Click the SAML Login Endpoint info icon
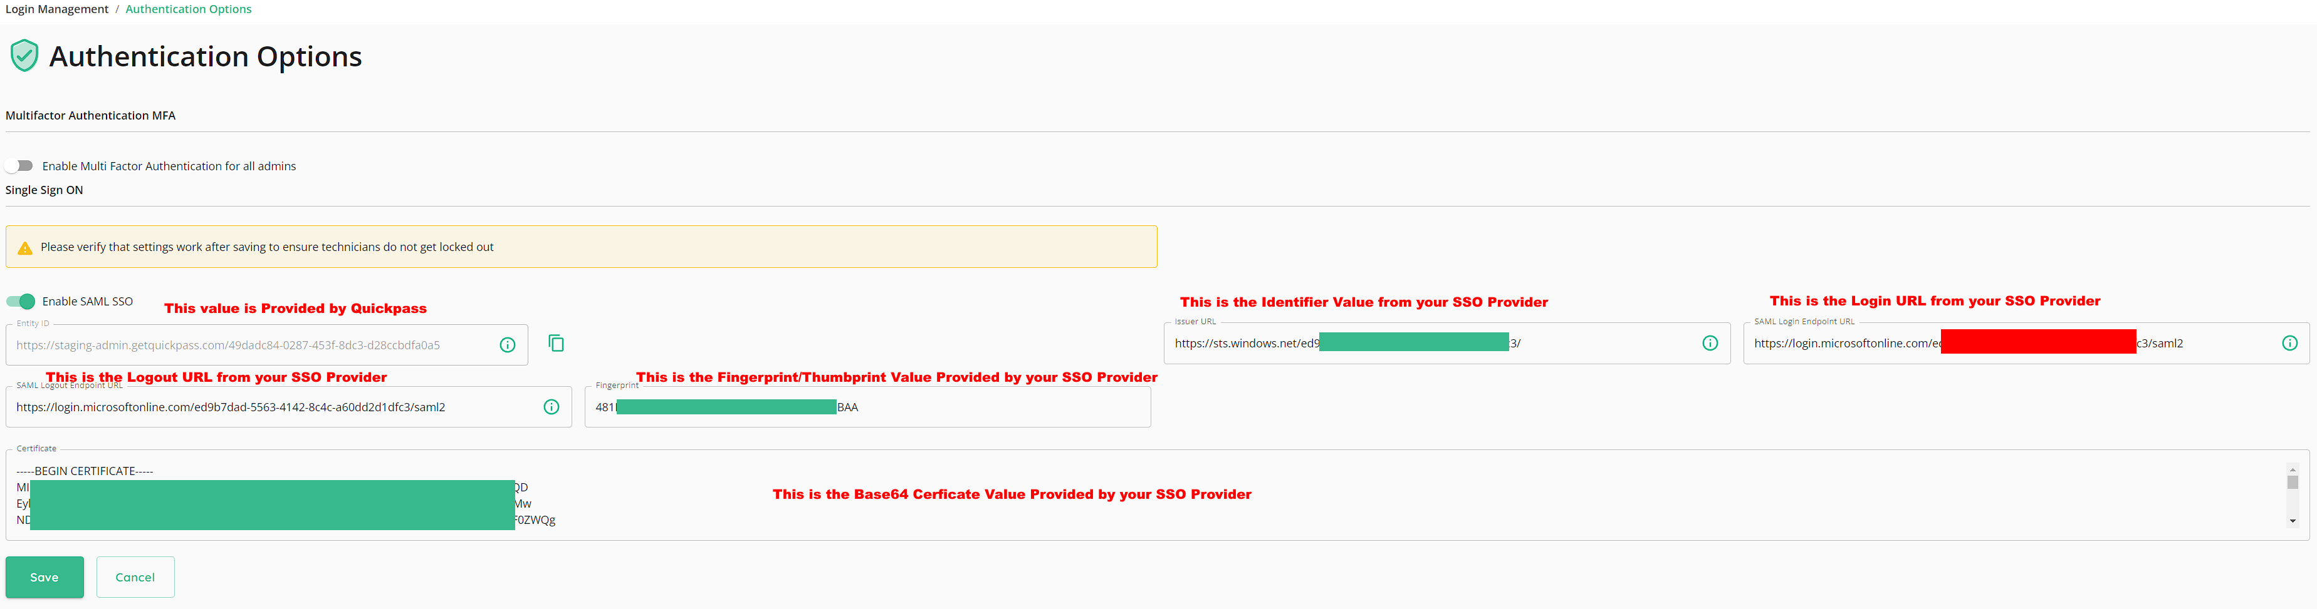 pos(2289,343)
